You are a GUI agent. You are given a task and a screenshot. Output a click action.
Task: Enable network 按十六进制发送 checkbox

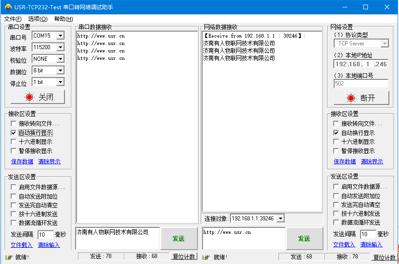[336, 213]
